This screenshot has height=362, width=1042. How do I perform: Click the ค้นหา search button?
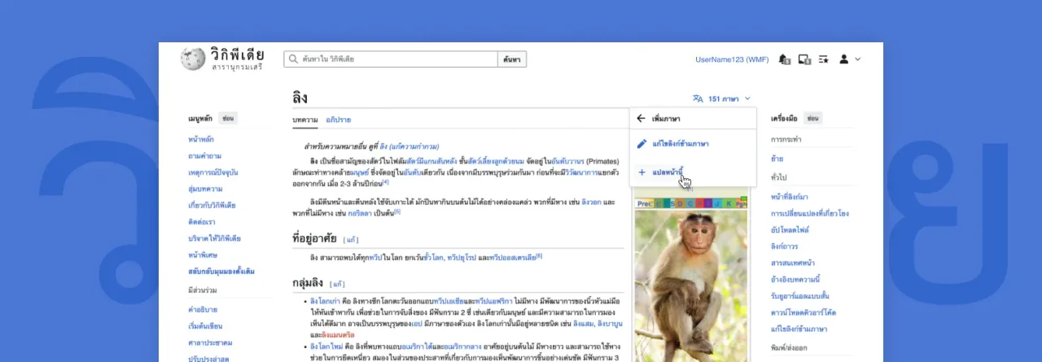[512, 59]
